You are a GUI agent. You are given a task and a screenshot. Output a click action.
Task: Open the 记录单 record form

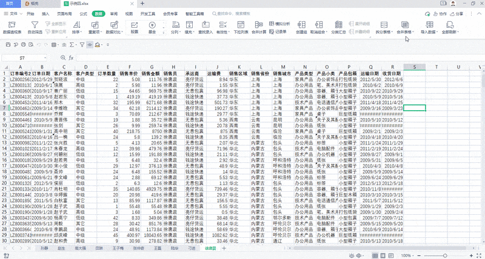pyautogui.click(x=280, y=31)
